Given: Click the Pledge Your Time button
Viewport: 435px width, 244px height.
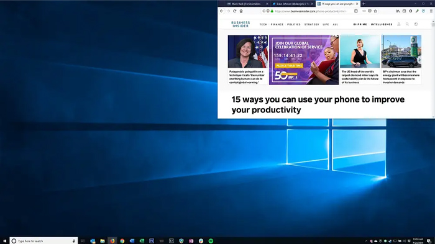Looking at the screenshot, I should pos(289,66).
